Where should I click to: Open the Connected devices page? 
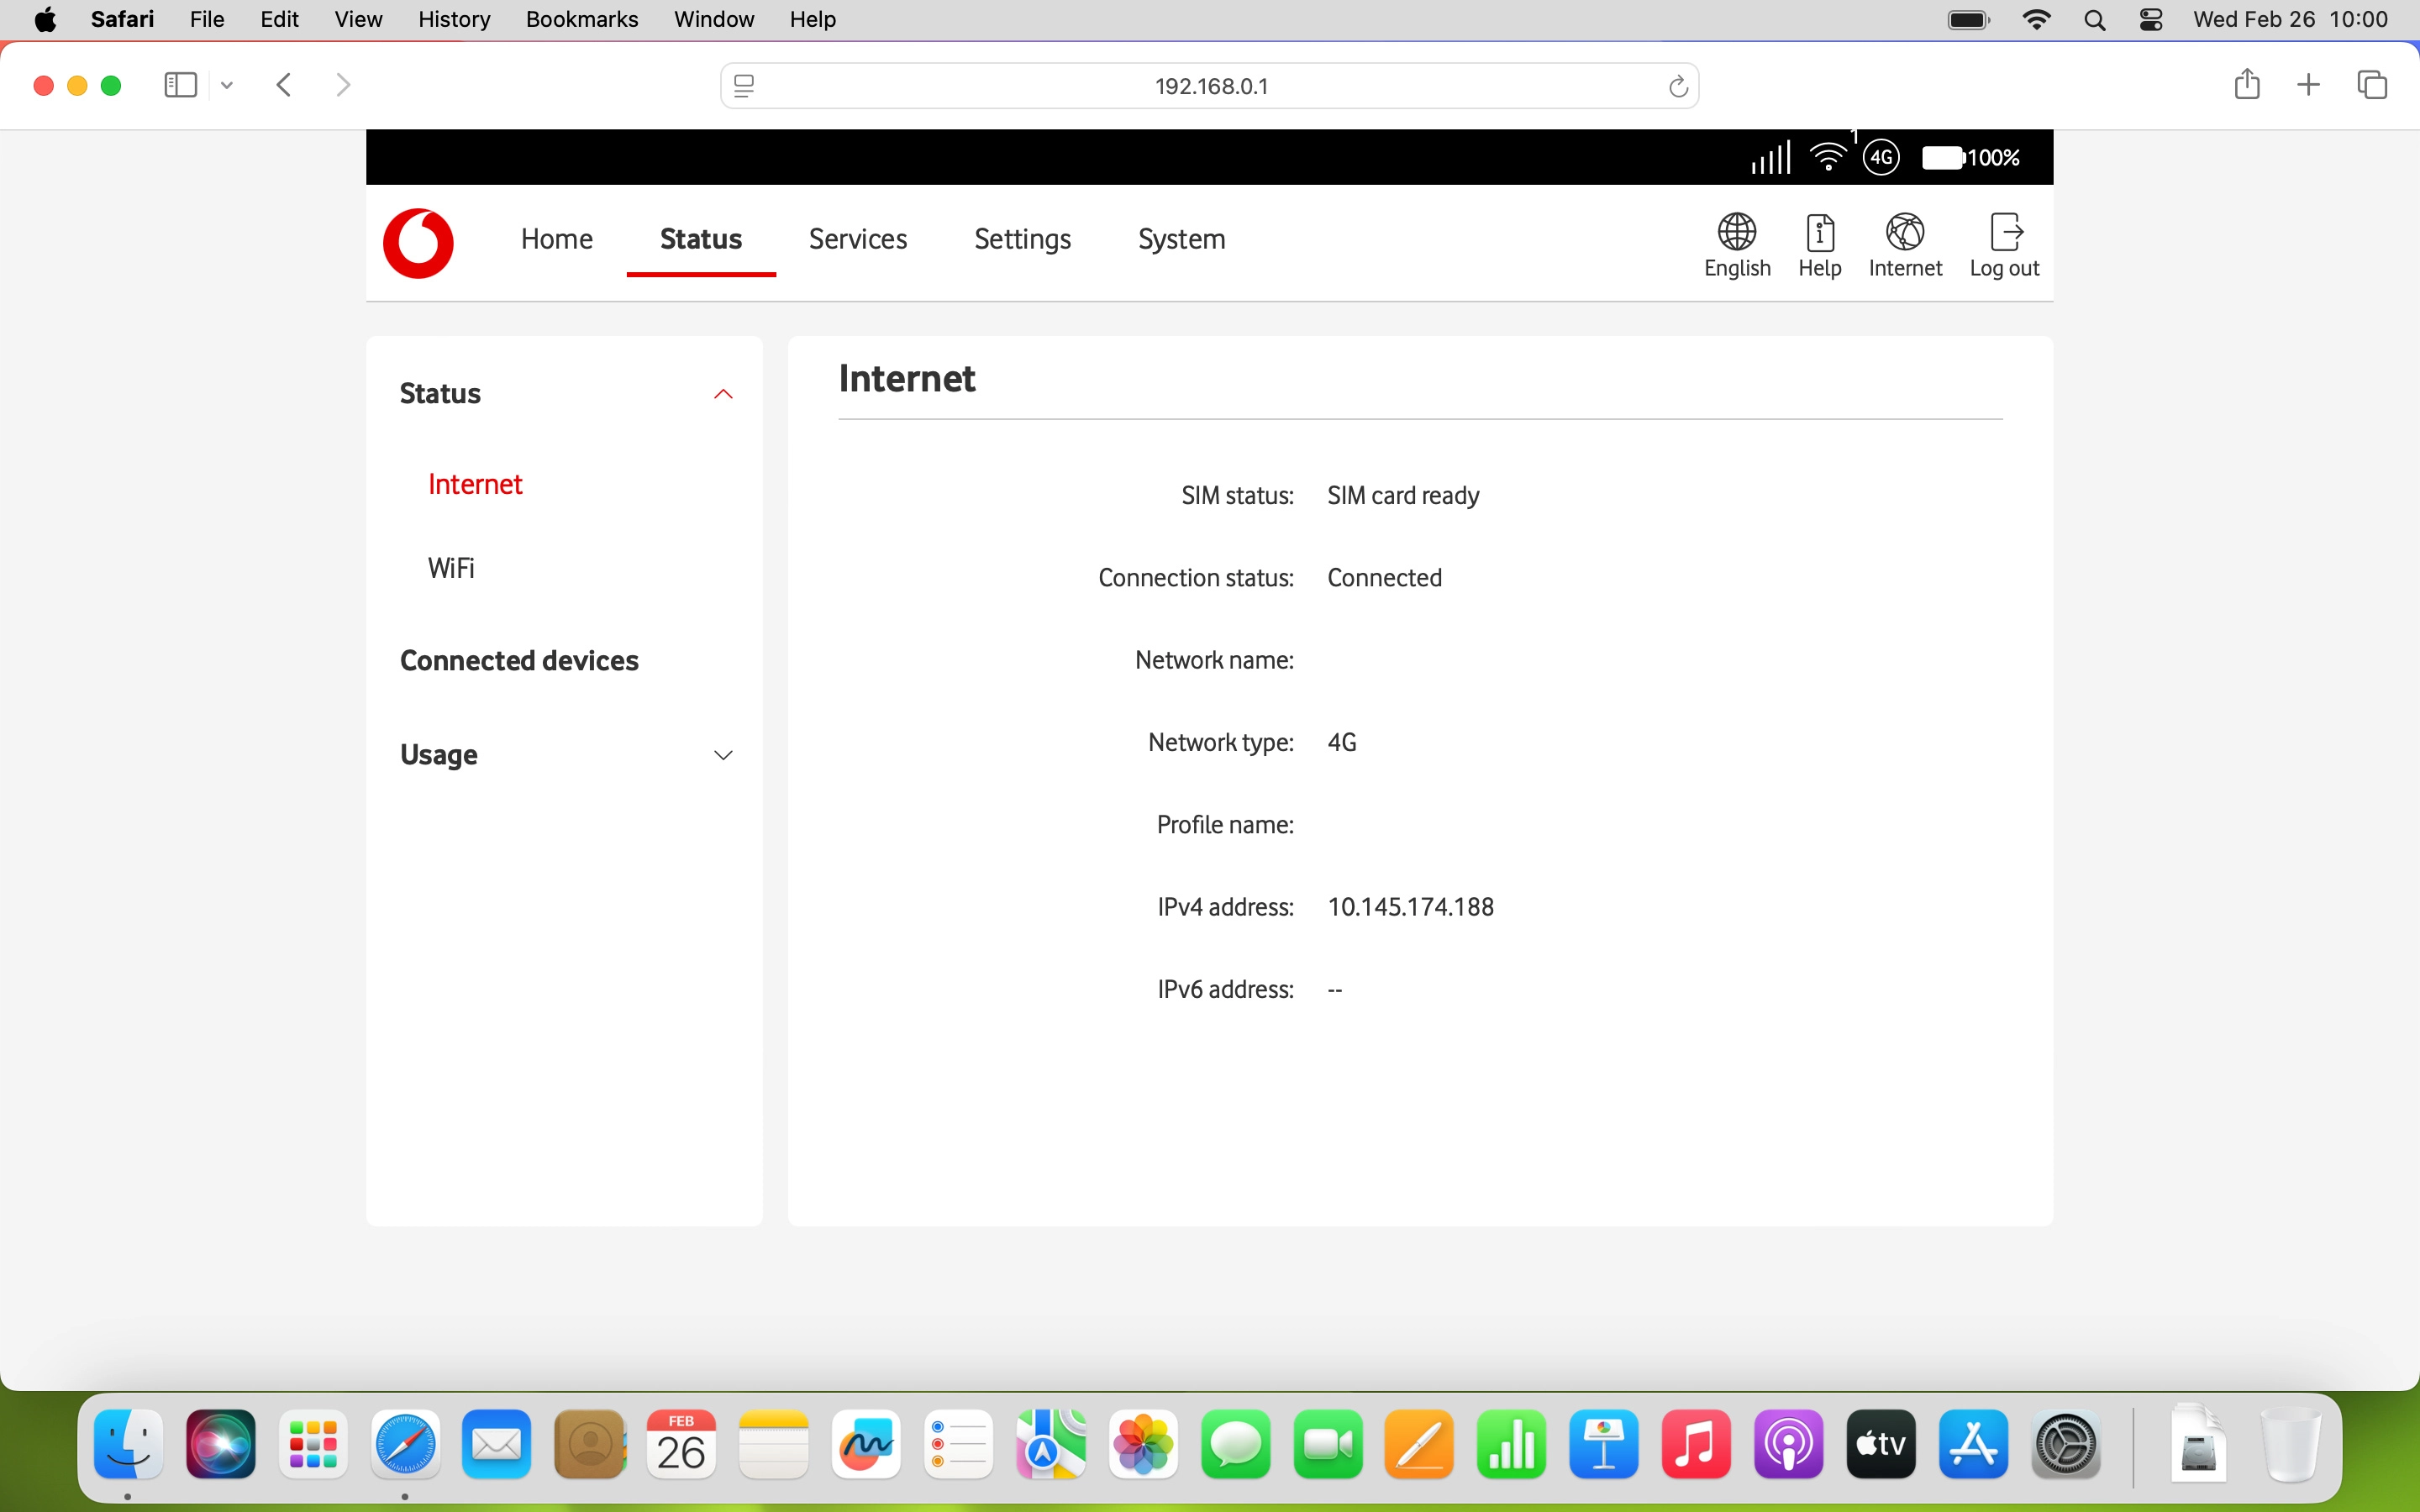tap(519, 660)
